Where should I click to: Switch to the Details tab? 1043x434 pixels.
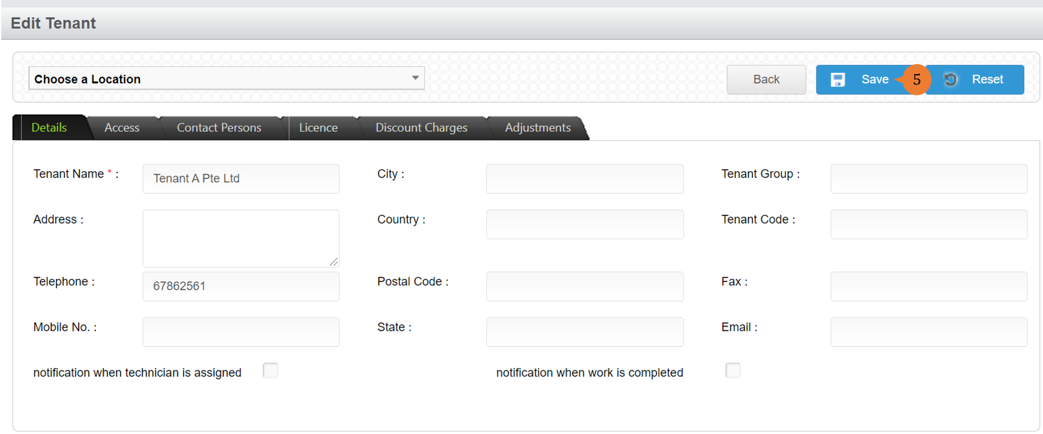click(49, 128)
